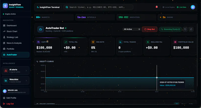Click the Stock Chart trend line icon
The width and height of the screenshot is (201, 108).
(x=4, y=31)
